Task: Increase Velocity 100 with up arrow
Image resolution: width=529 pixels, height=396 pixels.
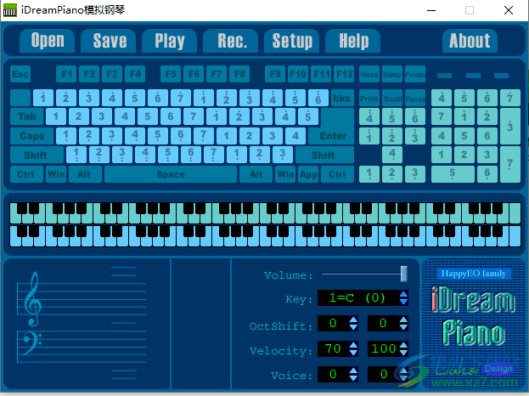Action: pos(403,345)
